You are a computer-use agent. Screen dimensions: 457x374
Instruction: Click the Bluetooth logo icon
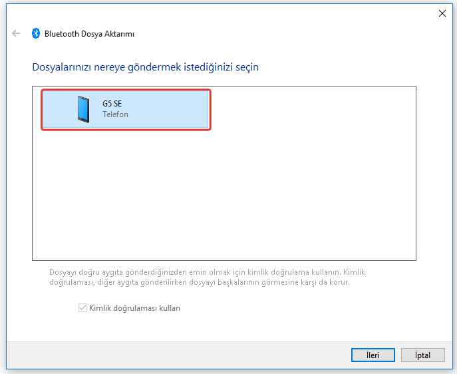coord(36,33)
